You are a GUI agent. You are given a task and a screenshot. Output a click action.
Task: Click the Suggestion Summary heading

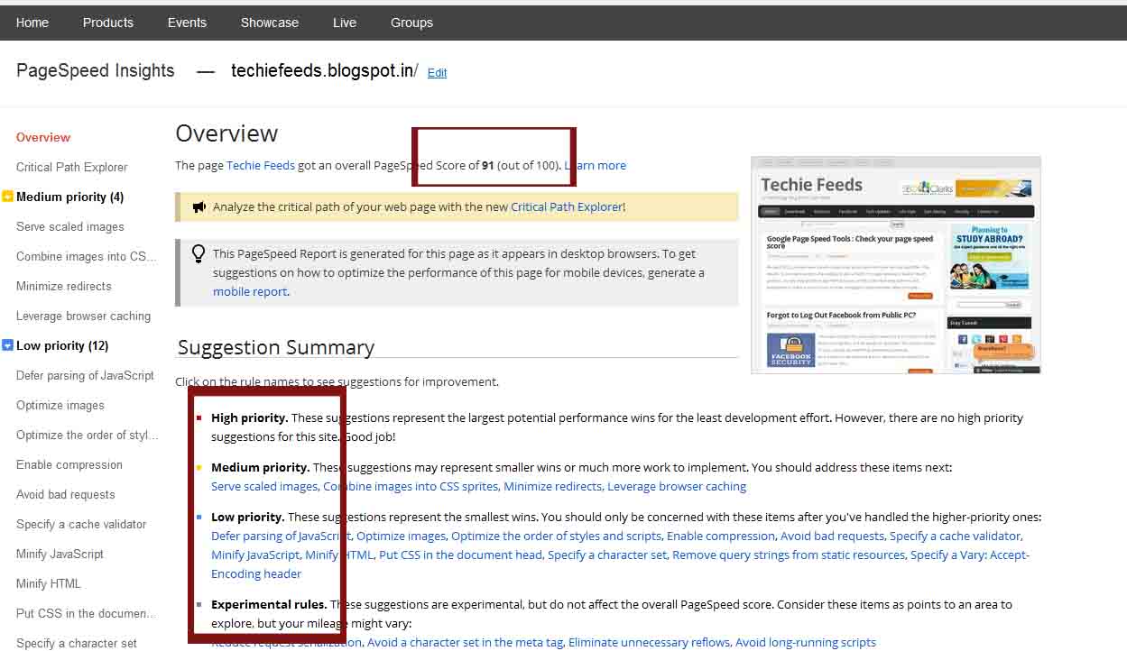[x=276, y=347]
